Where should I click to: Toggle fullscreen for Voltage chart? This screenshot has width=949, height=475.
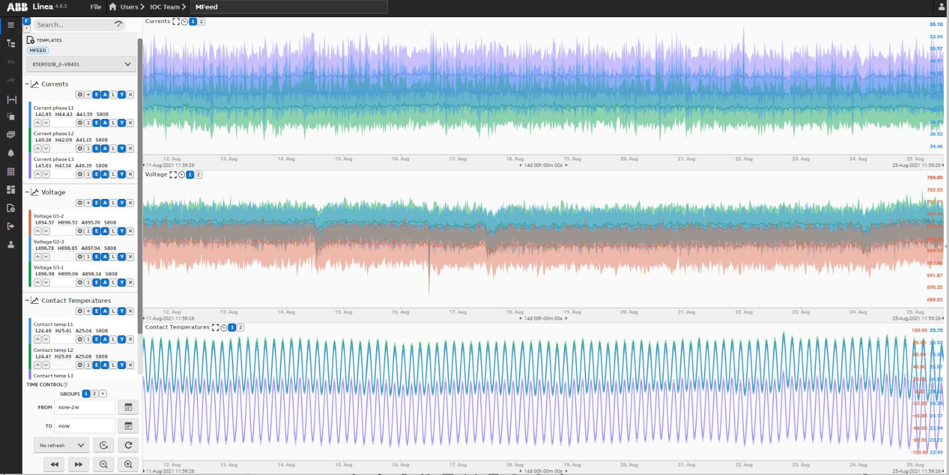[x=173, y=175]
